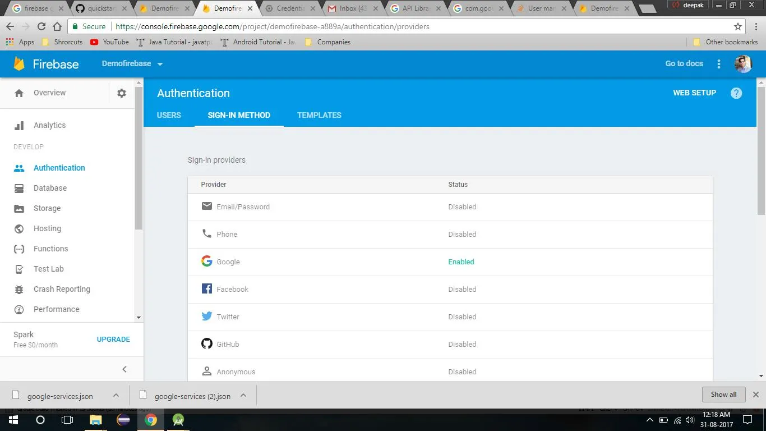Viewport: 766px width, 431px height.
Task: Open the Windows notification center
Action: pyautogui.click(x=747, y=420)
